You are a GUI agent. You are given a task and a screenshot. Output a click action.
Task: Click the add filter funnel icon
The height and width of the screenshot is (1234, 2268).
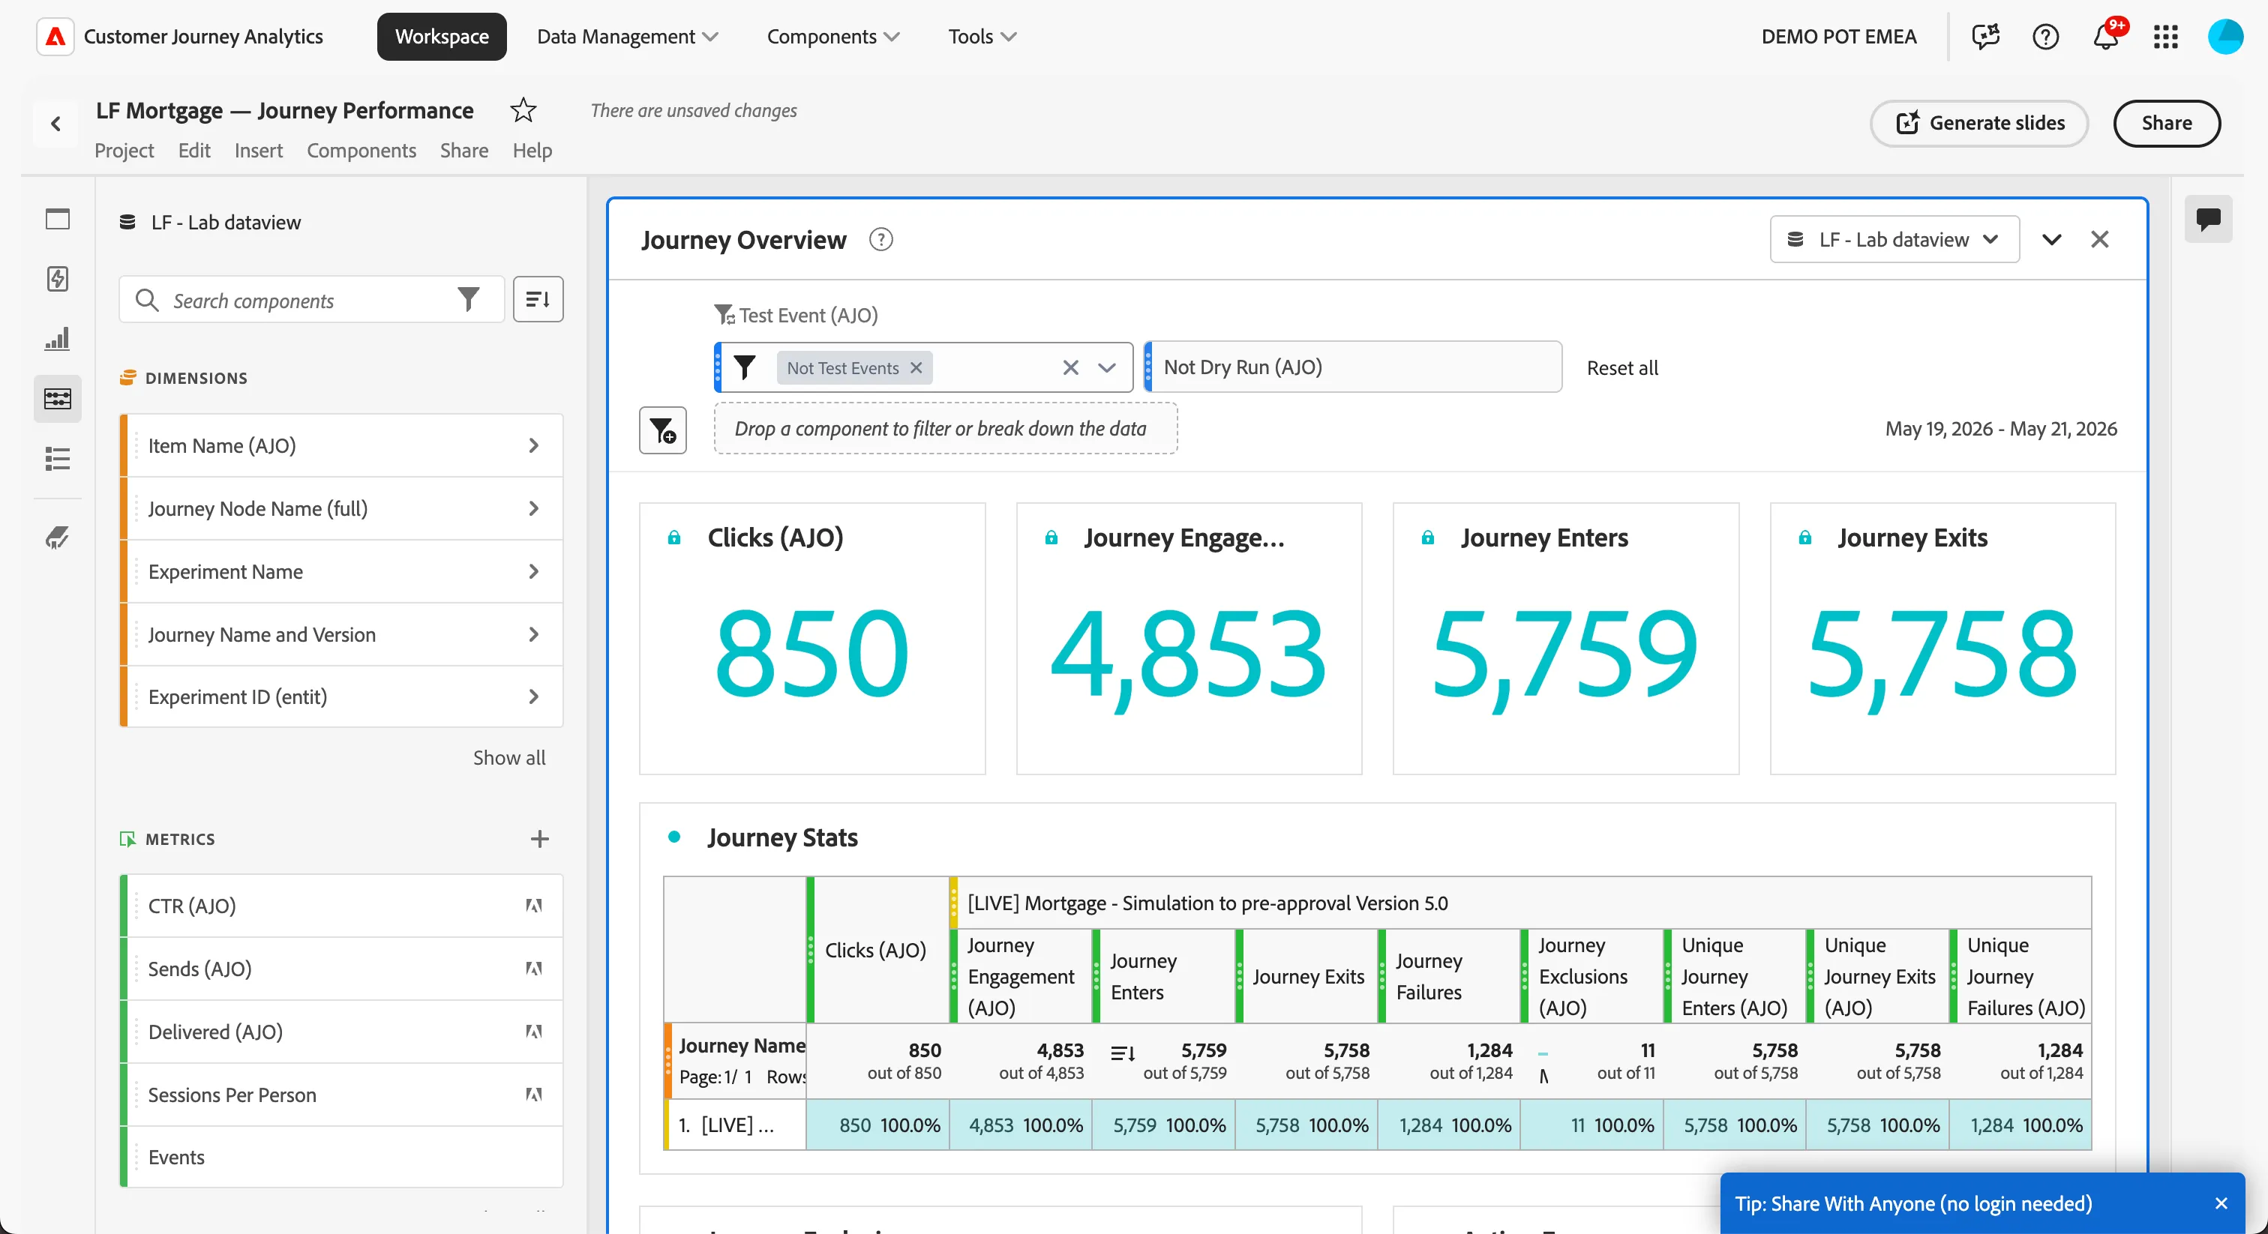[x=663, y=430]
